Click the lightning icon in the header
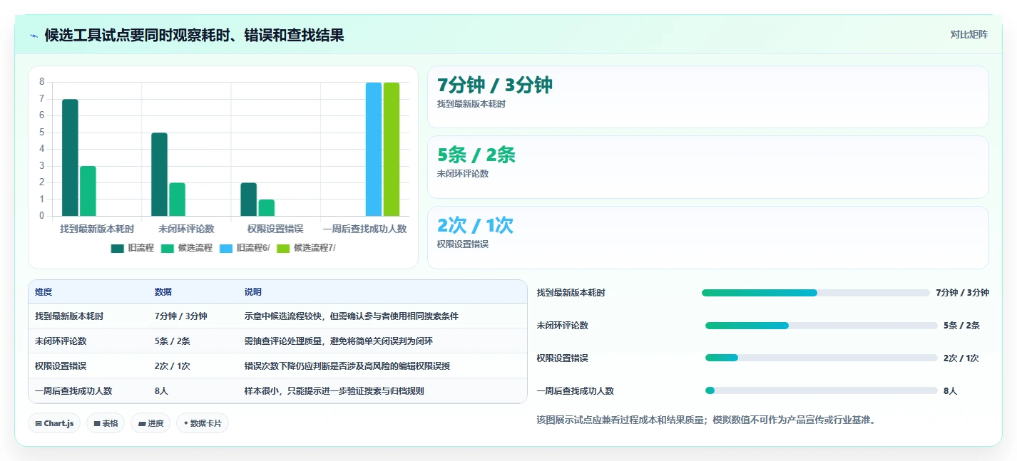The height and width of the screenshot is (461, 1017). tap(34, 36)
